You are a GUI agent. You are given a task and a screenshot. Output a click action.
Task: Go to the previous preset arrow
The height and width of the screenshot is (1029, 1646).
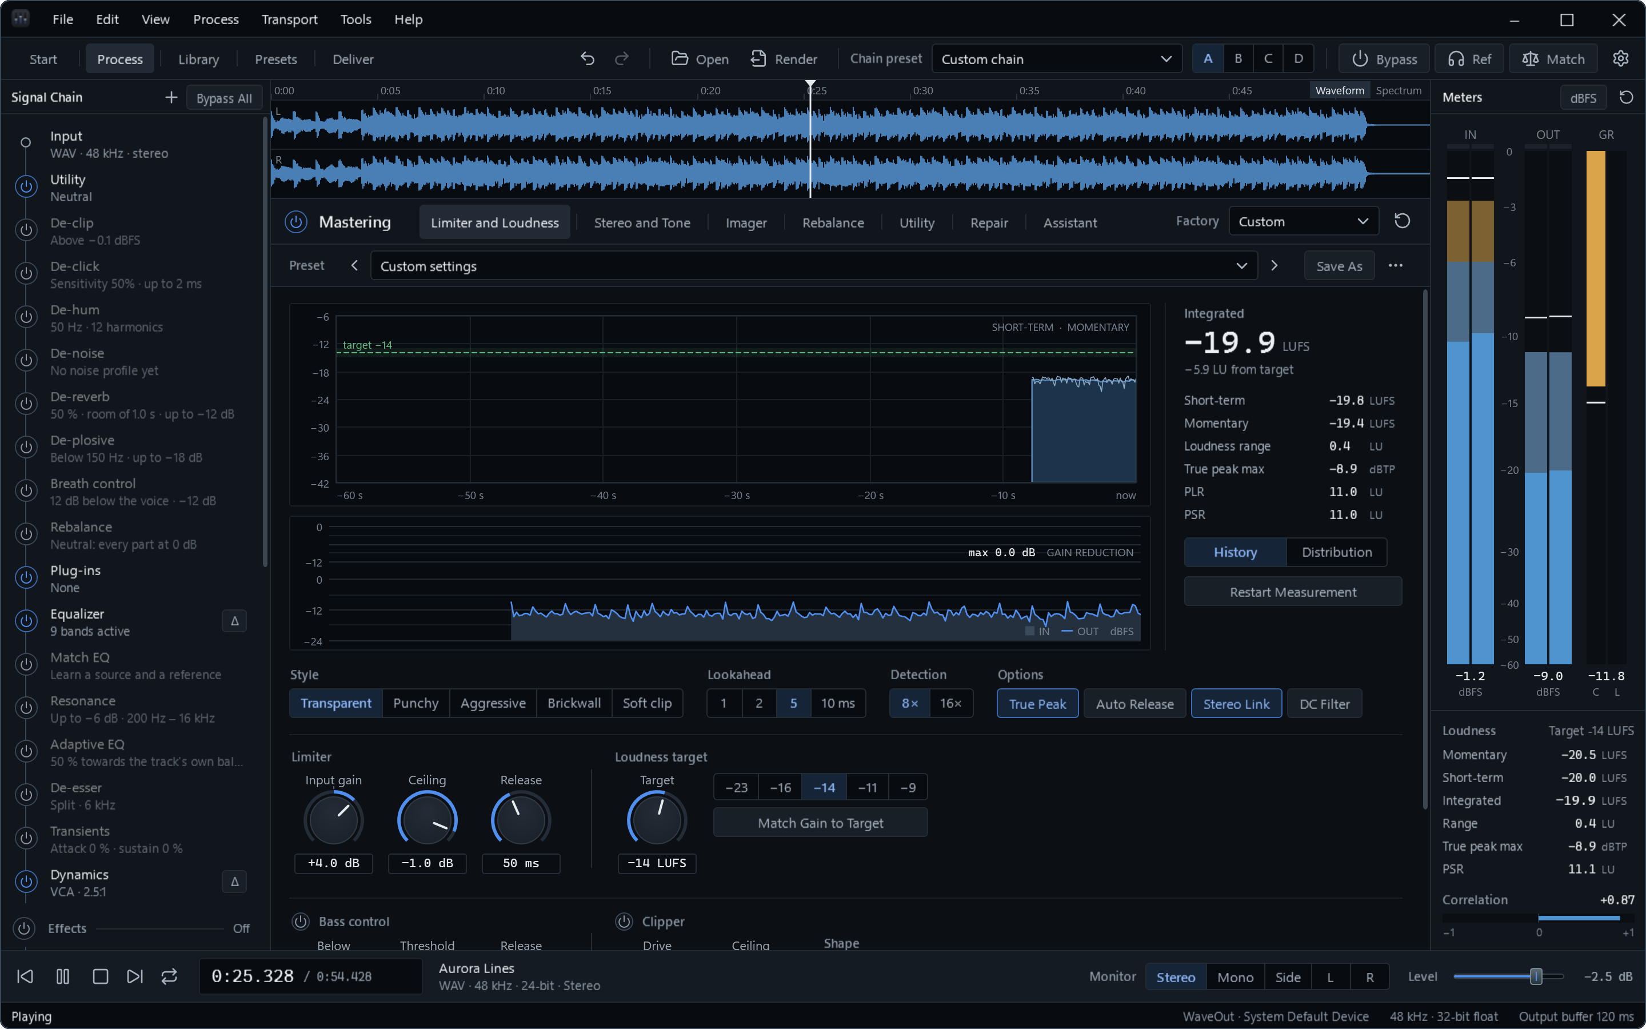(354, 266)
